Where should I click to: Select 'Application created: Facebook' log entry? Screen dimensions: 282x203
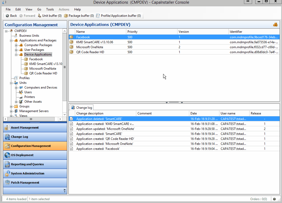point(174,149)
